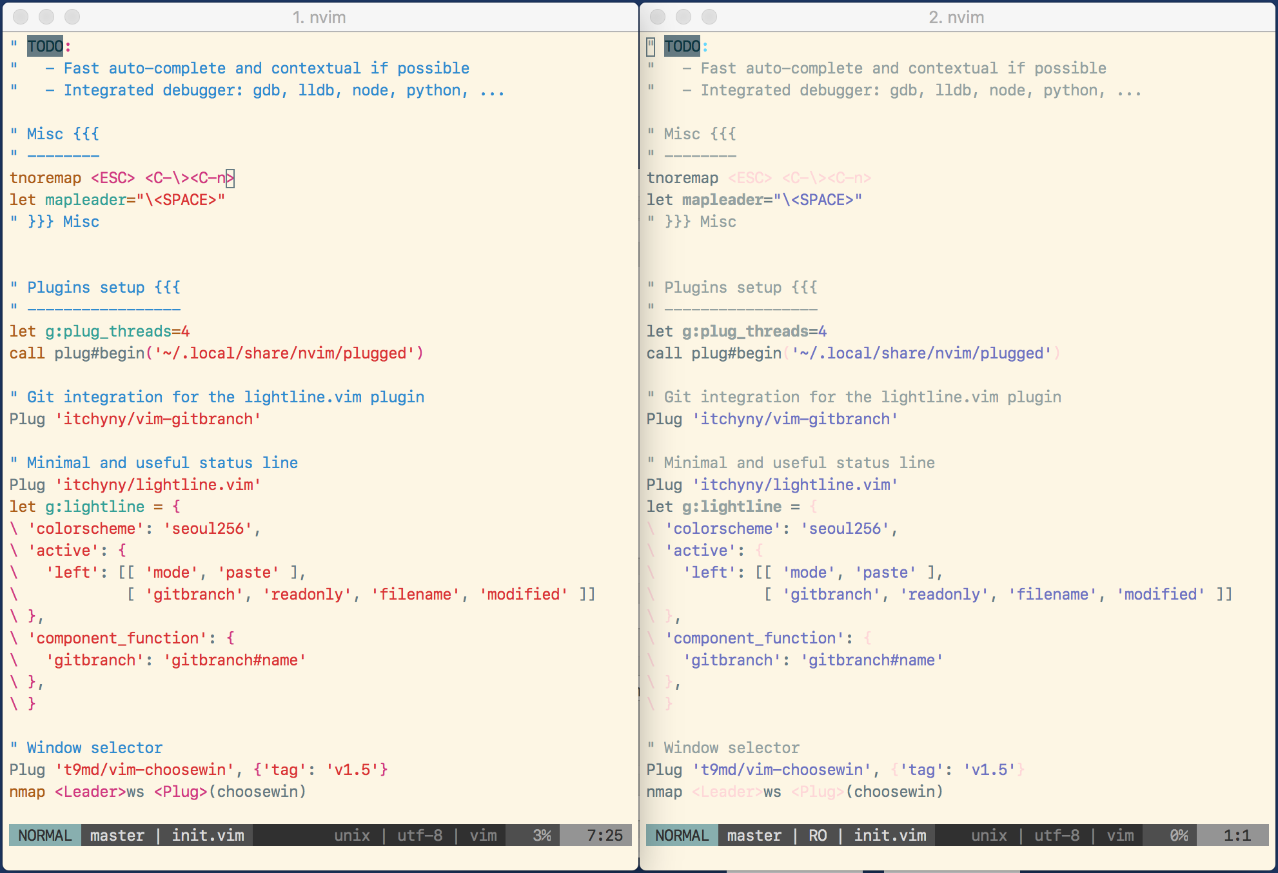Click the unix fileformat segment in right status bar
The height and width of the screenshot is (873, 1278).
(x=990, y=835)
